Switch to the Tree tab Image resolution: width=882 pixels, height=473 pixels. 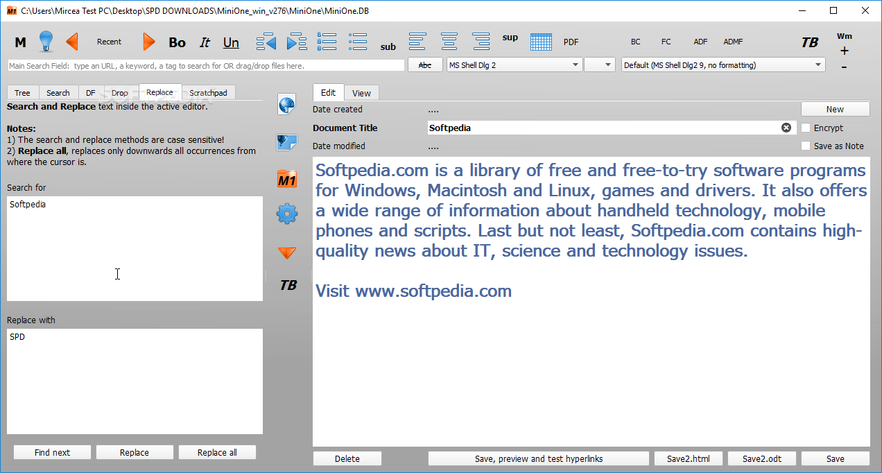tap(22, 93)
